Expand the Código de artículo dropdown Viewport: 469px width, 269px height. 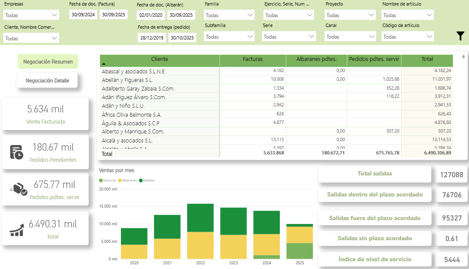pyautogui.click(x=407, y=37)
